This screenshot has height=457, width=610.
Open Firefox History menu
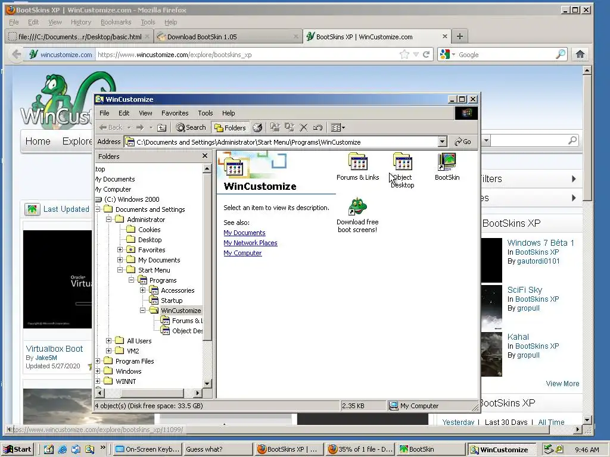tap(80, 22)
